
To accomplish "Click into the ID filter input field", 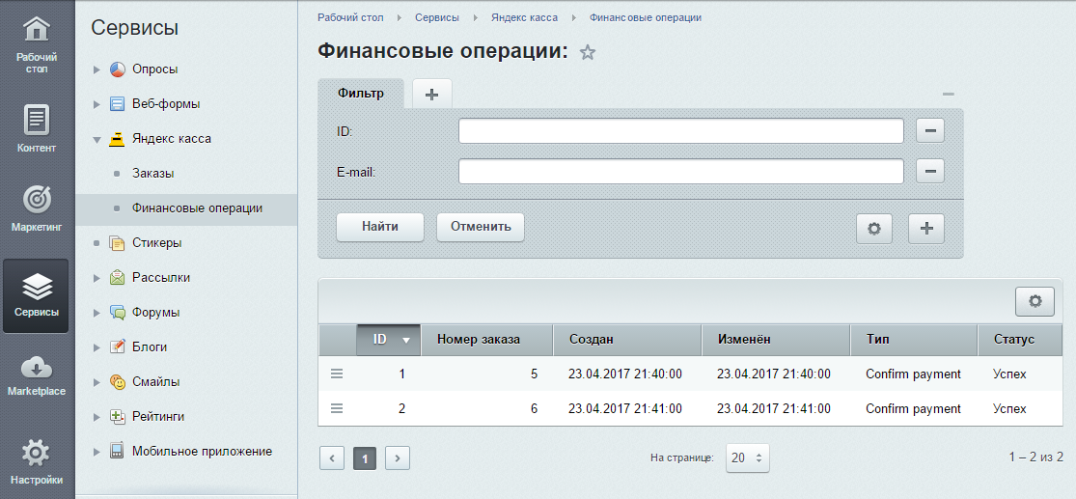I will pyautogui.click(x=680, y=130).
